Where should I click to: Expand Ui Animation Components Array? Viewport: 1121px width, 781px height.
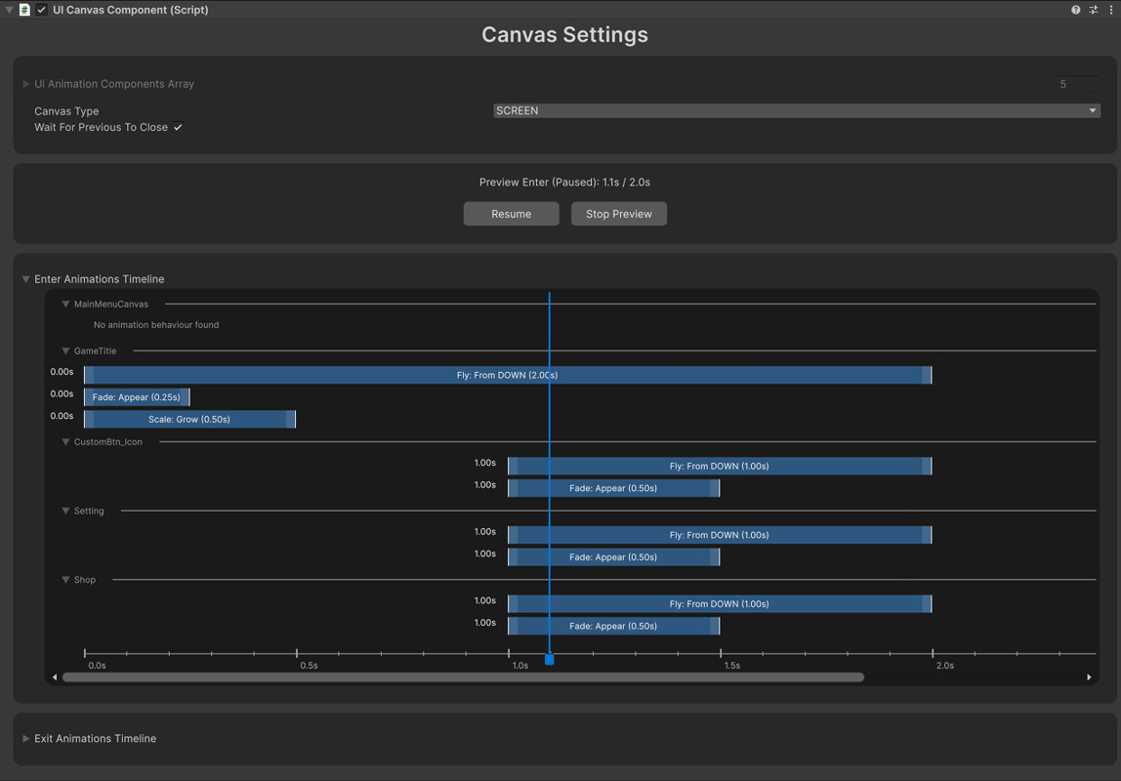click(x=26, y=84)
